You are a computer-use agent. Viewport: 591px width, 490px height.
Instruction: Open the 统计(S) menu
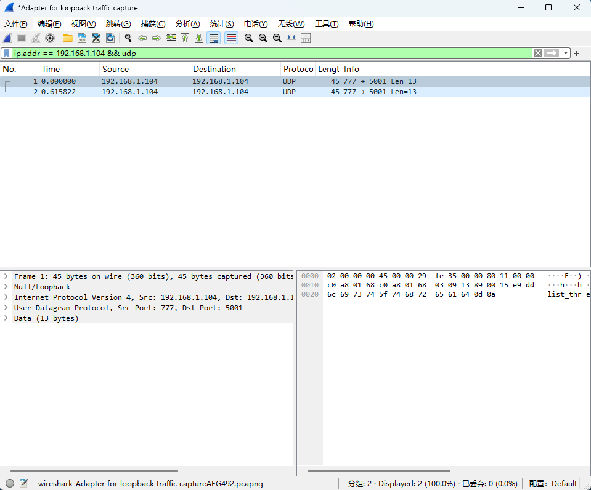point(222,24)
